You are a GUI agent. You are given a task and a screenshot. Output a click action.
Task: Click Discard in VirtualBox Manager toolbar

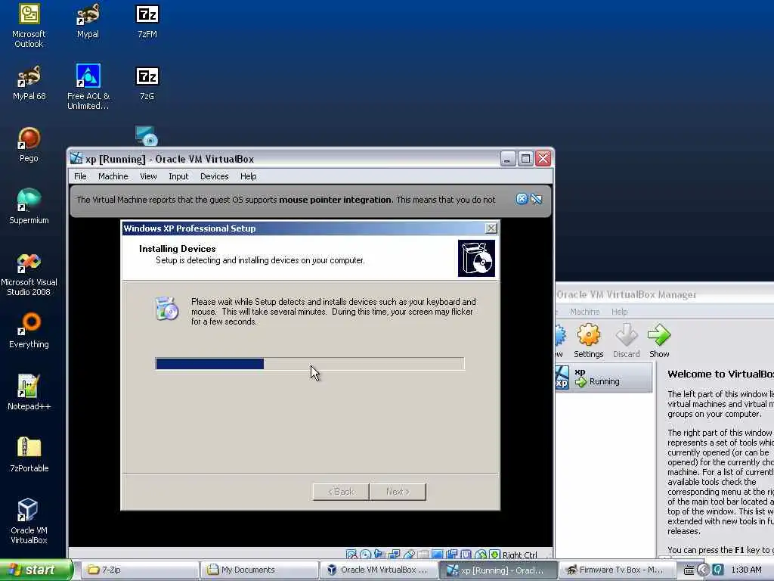627,340
